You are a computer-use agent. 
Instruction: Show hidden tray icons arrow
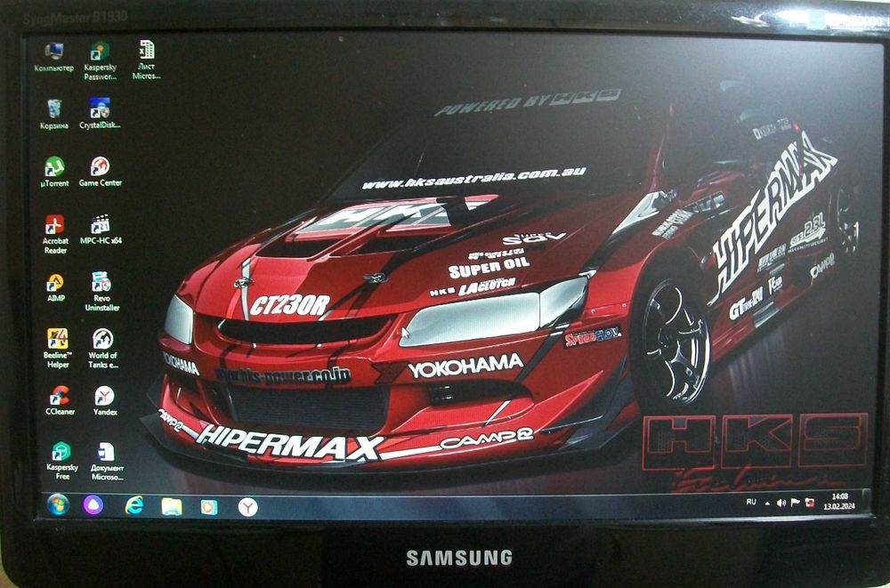(x=767, y=503)
